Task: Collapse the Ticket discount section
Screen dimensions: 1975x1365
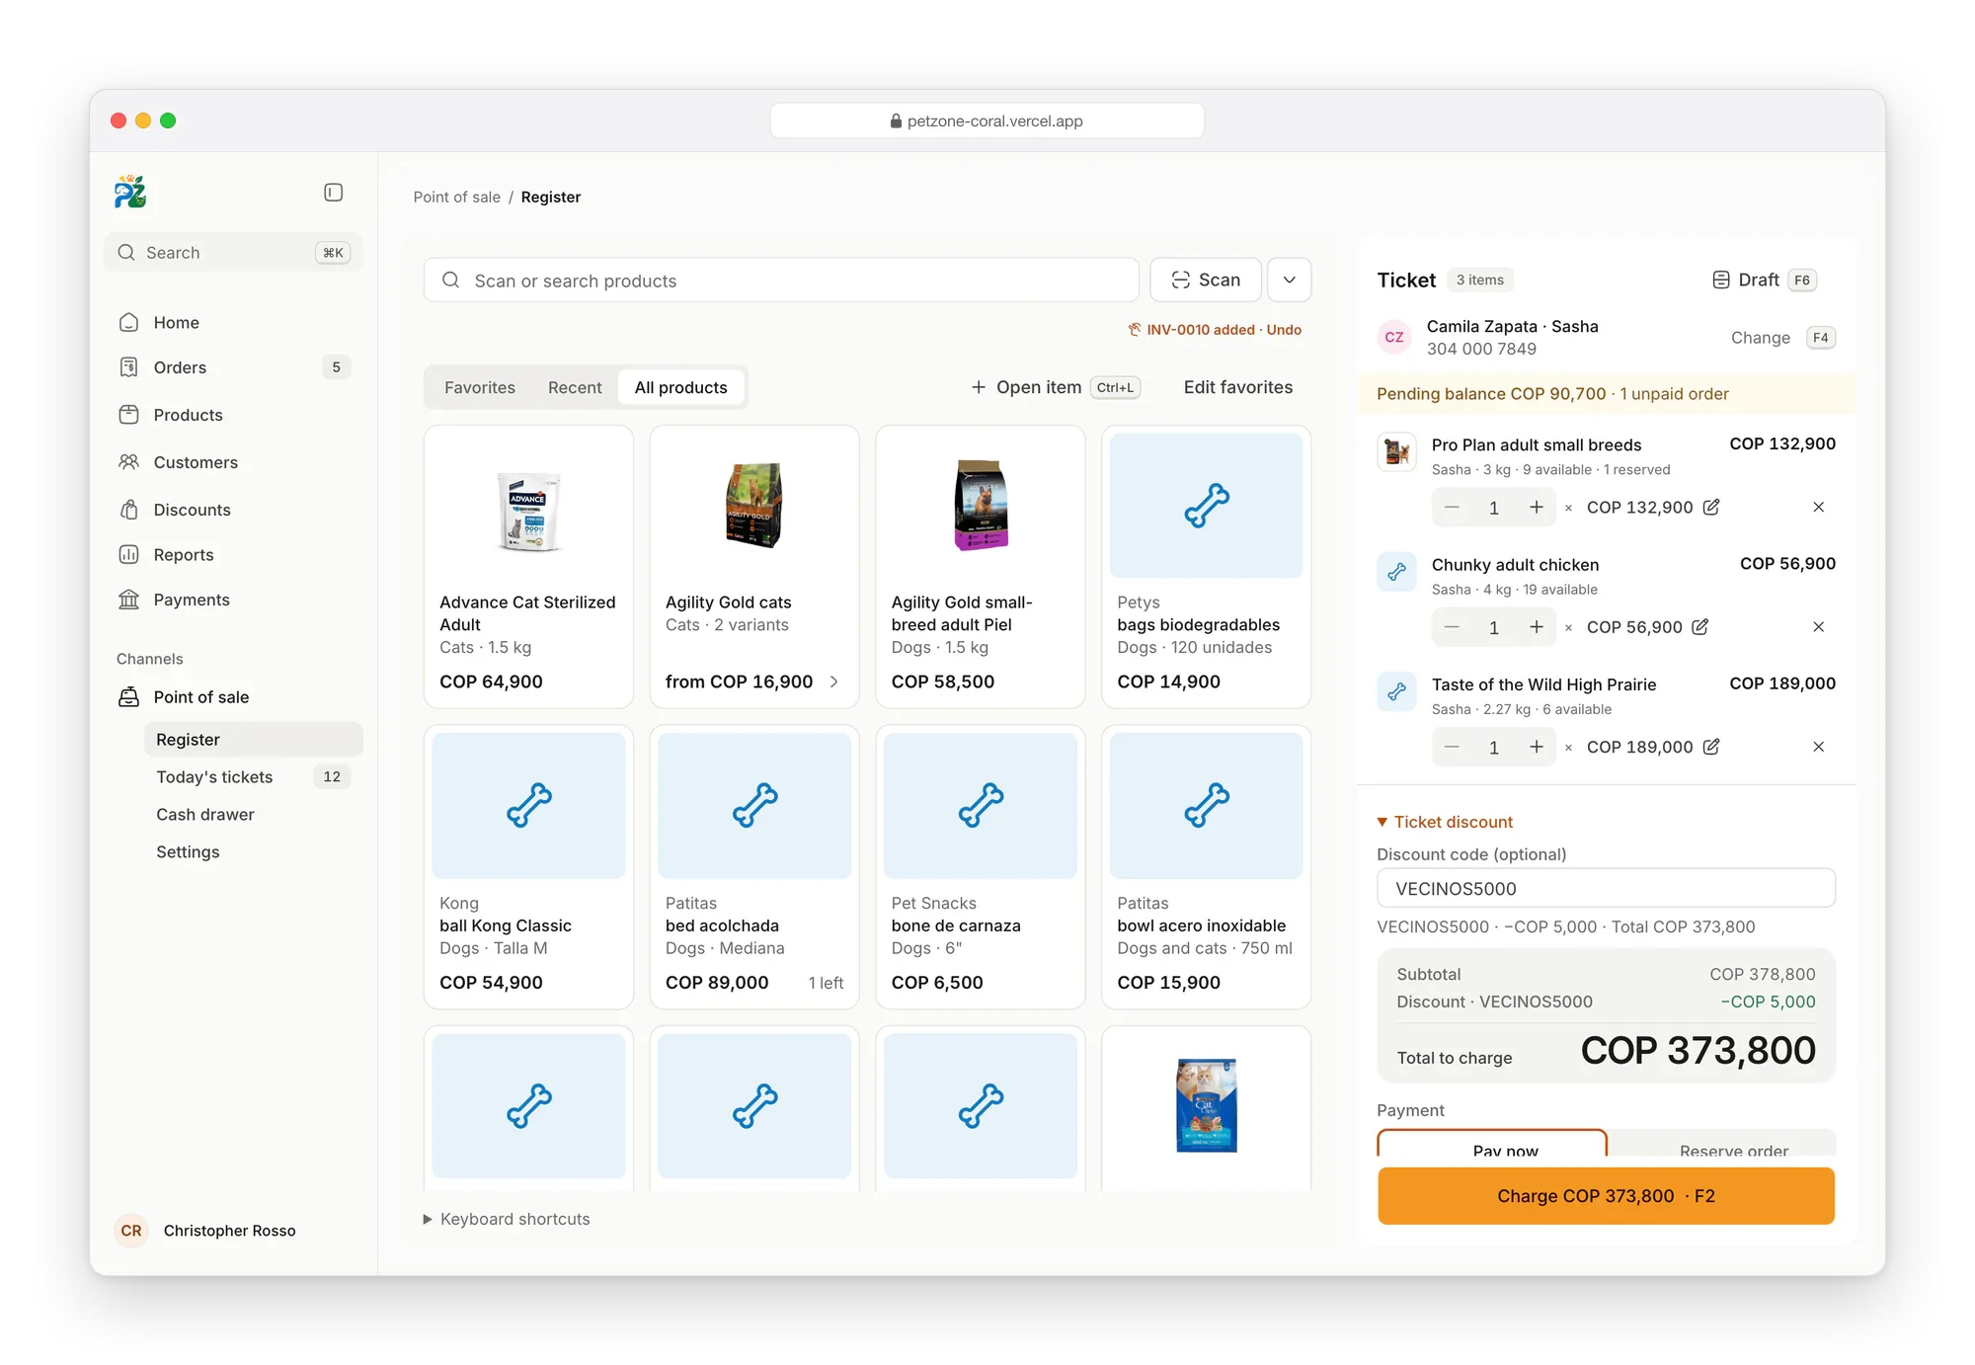Action: point(1445,822)
